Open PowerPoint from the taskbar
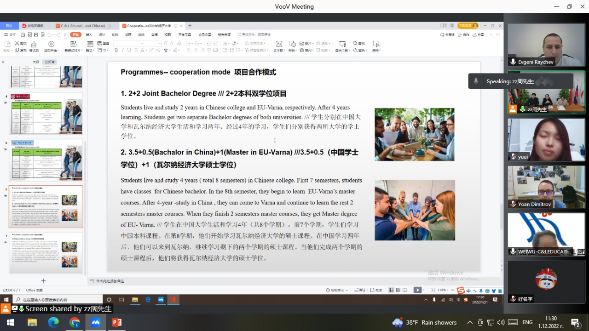 (117, 322)
